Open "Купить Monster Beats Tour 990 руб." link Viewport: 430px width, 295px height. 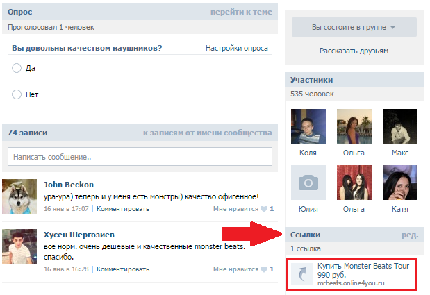[x=363, y=270]
